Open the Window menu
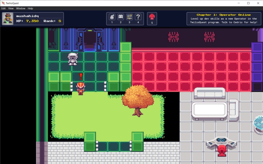Screen dimensions: 263x164 [21, 8]
